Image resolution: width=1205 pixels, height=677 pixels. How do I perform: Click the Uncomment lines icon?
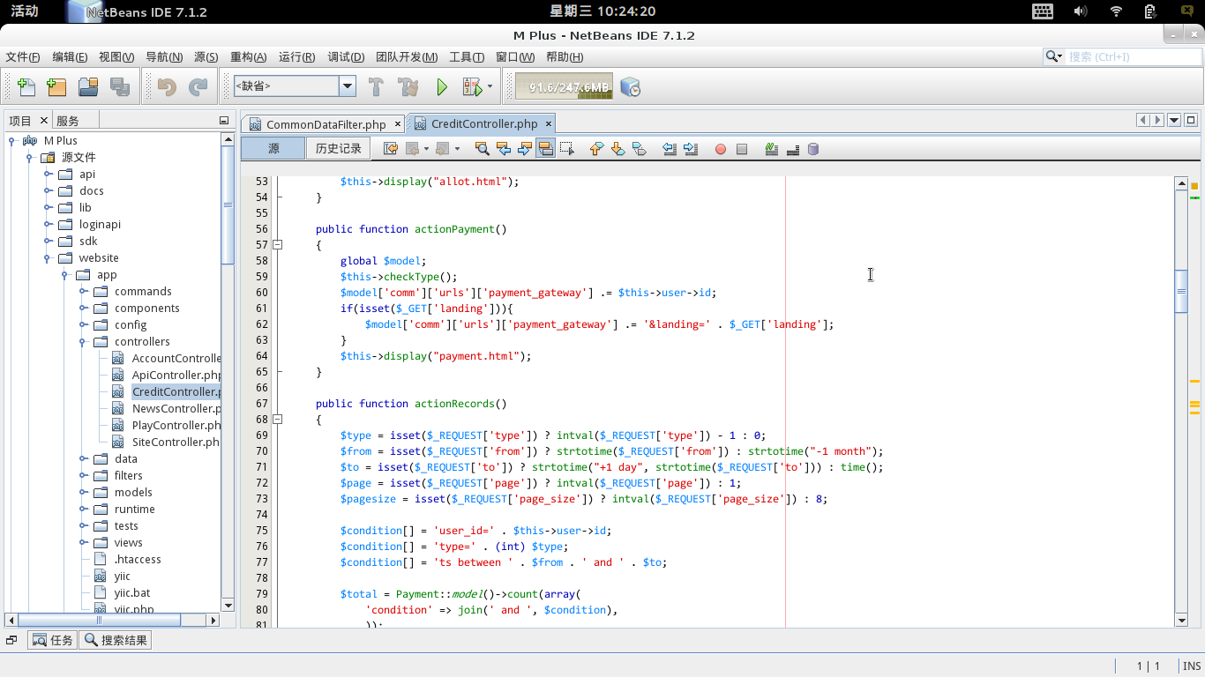(x=792, y=149)
